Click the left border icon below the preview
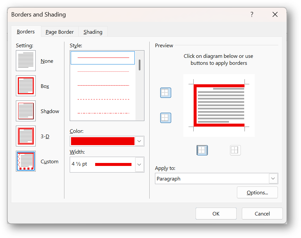301x238 pixels. coord(202,150)
